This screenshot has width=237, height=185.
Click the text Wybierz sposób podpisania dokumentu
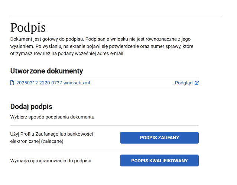52,117
